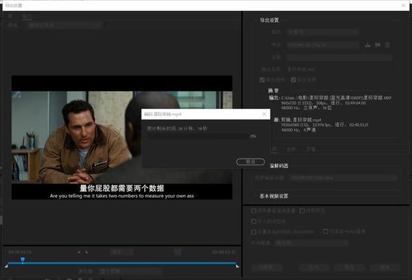
Task: Cancel encoding in the progress dialog
Action: click(x=250, y=162)
